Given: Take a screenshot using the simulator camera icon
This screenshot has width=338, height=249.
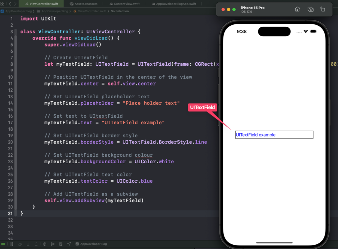Looking at the screenshot, I should pos(310,9).
